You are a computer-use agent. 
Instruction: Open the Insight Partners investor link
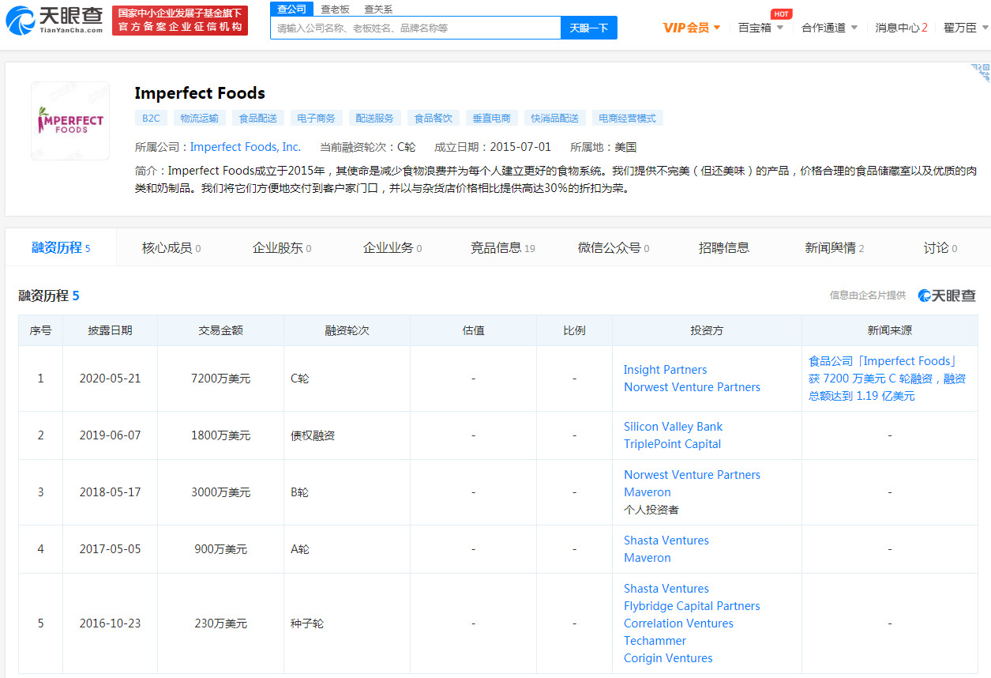pyautogui.click(x=665, y=370)
